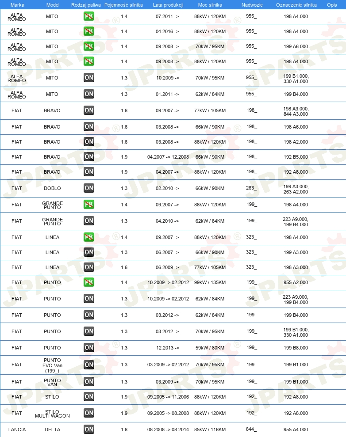Click the Opis column header
The height and width of the screenshot is (437, 346).
(x=332, y=5)
